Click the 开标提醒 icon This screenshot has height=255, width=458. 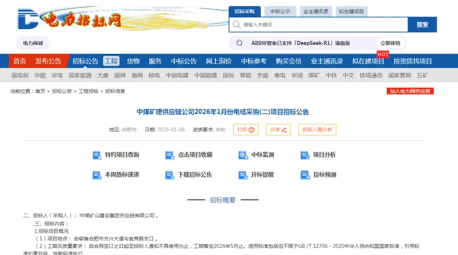(243, 175)
